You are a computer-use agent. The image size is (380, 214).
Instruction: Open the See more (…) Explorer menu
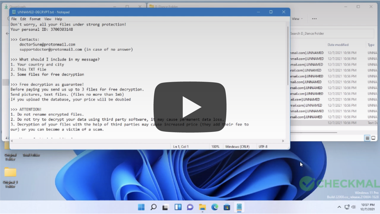[x=314, y=19]
